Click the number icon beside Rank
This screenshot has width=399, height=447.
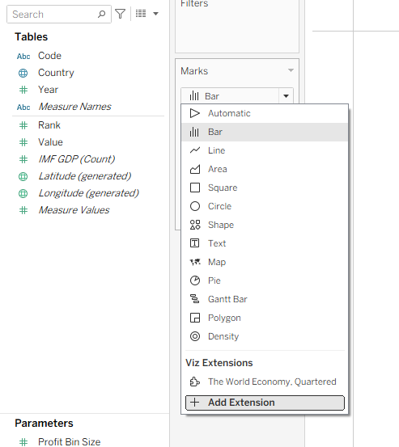23,125
